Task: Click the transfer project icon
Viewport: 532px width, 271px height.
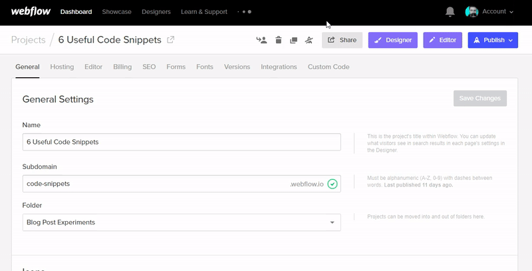Action: (261, 40)
